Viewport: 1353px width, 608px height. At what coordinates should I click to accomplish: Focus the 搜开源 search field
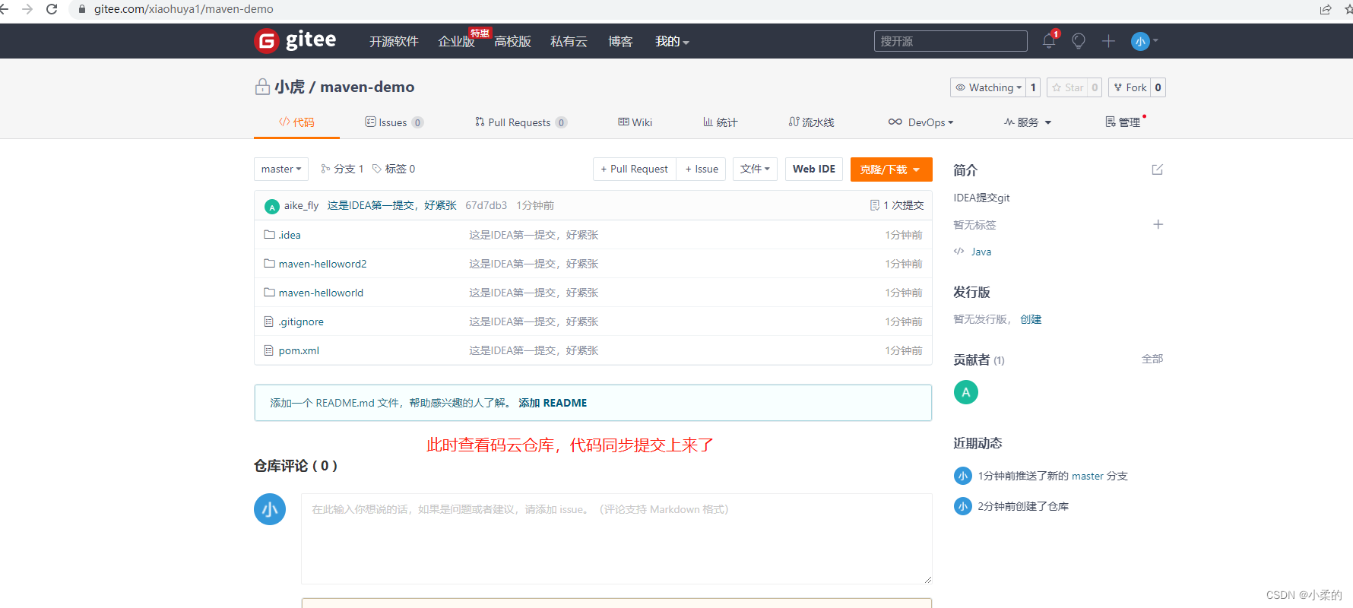950,41
